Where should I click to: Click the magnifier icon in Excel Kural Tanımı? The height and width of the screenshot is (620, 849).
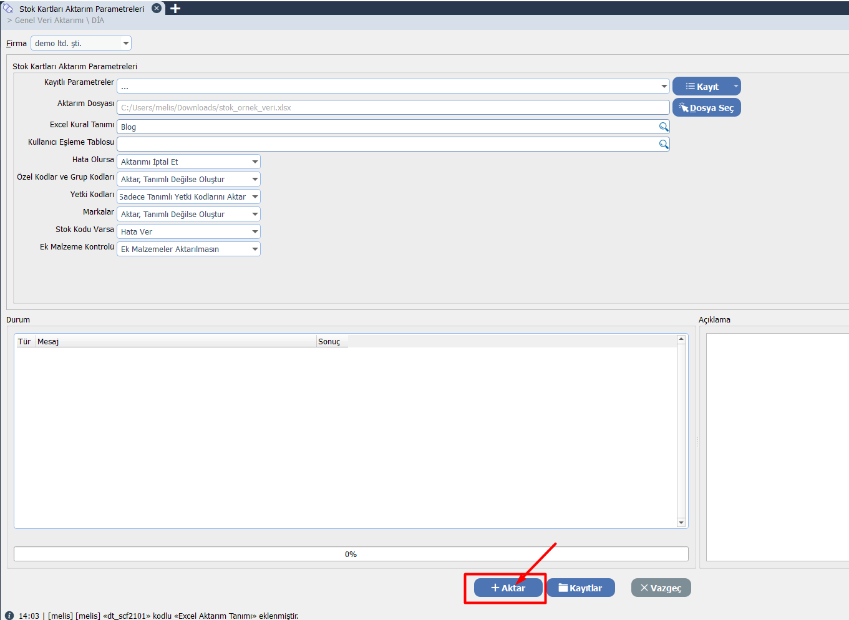tap(664, 127)
